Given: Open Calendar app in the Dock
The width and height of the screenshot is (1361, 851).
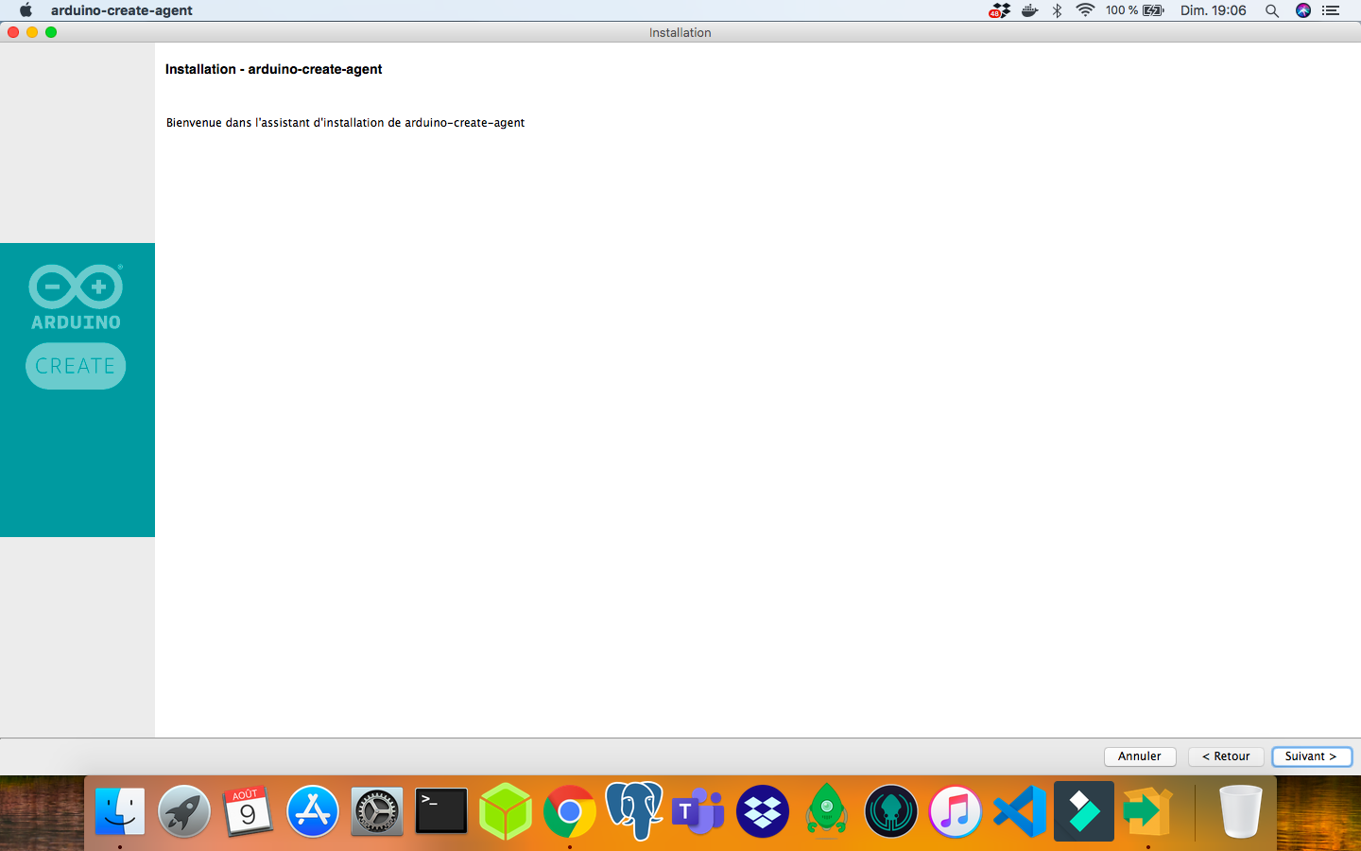Looking at the screenshot, I should coord(249,811).
